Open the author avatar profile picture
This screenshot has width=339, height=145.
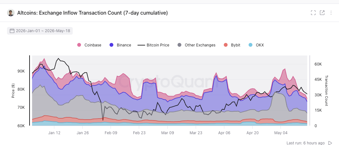(x=11, y=13)
